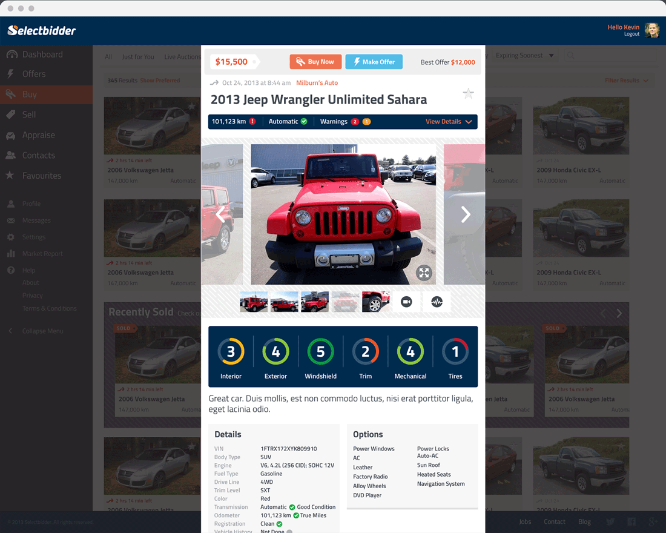Open the Jobs footer link
This screenshot has width=666, height=533.
point(525,521)
